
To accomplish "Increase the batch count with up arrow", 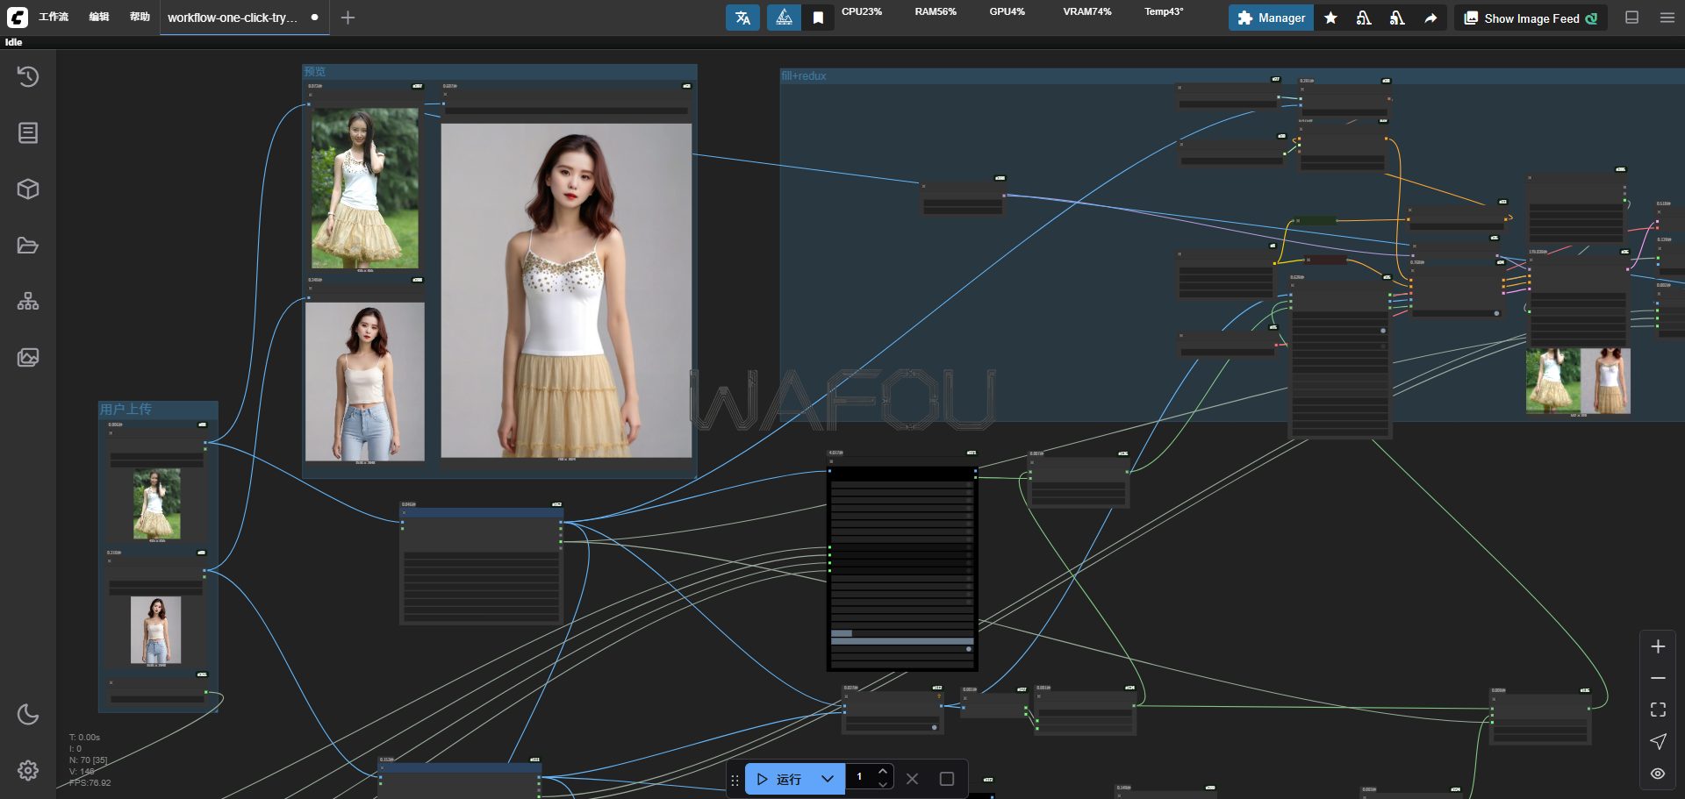I will (883, 771).
